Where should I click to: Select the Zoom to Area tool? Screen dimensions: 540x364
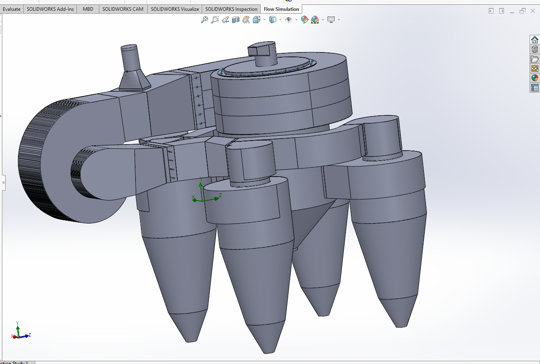(x=215, y=20)
